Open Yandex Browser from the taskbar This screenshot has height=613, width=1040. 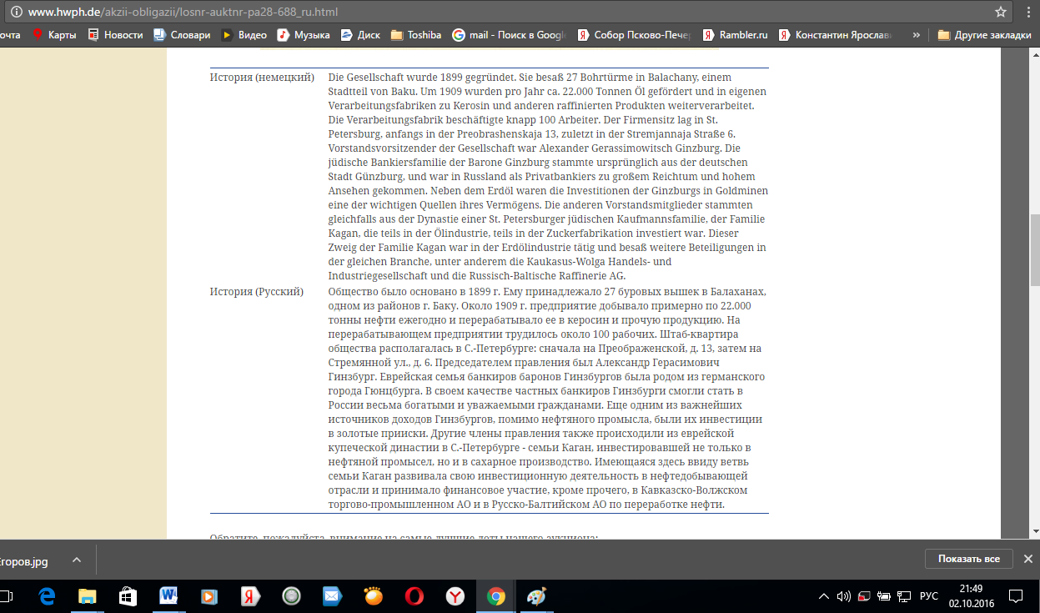tap(455, 596)
